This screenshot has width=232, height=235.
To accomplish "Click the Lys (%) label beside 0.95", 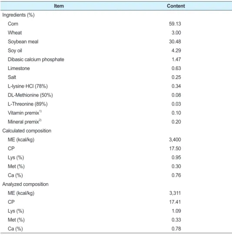I will coord(16,158).
